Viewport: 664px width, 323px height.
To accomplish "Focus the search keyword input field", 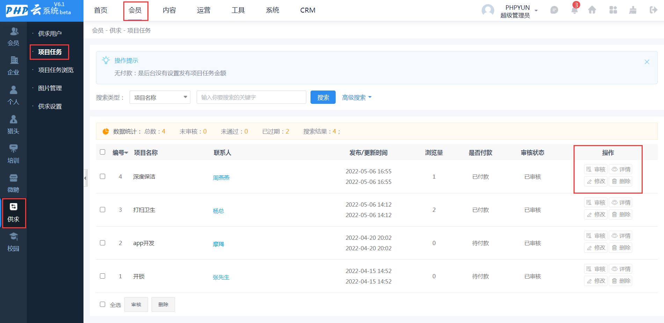I will pos(251,97).
